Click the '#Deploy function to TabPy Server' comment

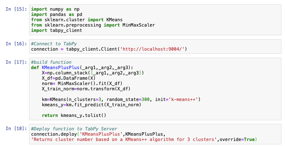pos(74,129)
